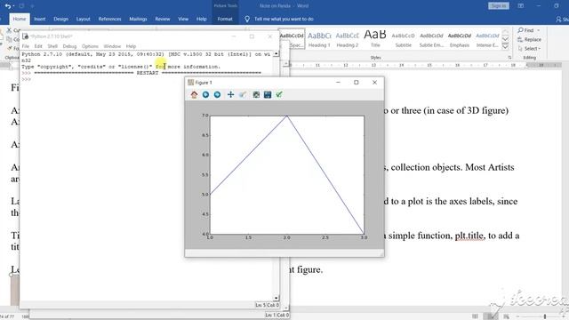Click the Home icon in Figure 1 toolbar
The width and height of the screenshot is (569, 320).
[194, 95]
